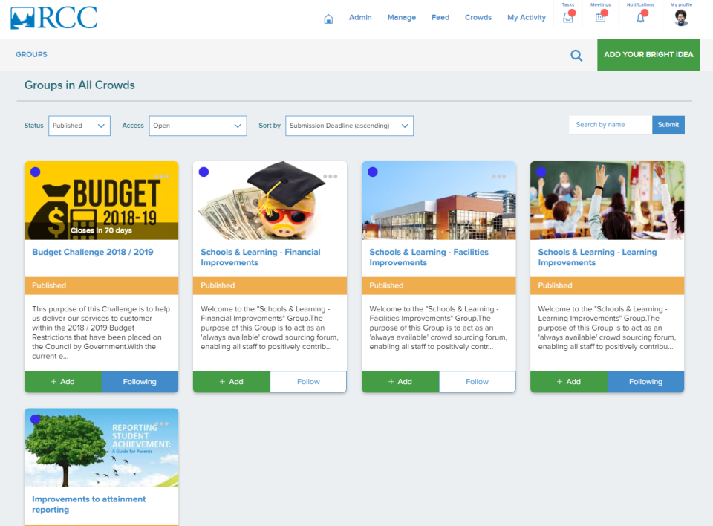Toggle the blue dot on attainment reporting card
Image resolution: width=713 pixels, height=526 pixels.
(x=35, y=420)
